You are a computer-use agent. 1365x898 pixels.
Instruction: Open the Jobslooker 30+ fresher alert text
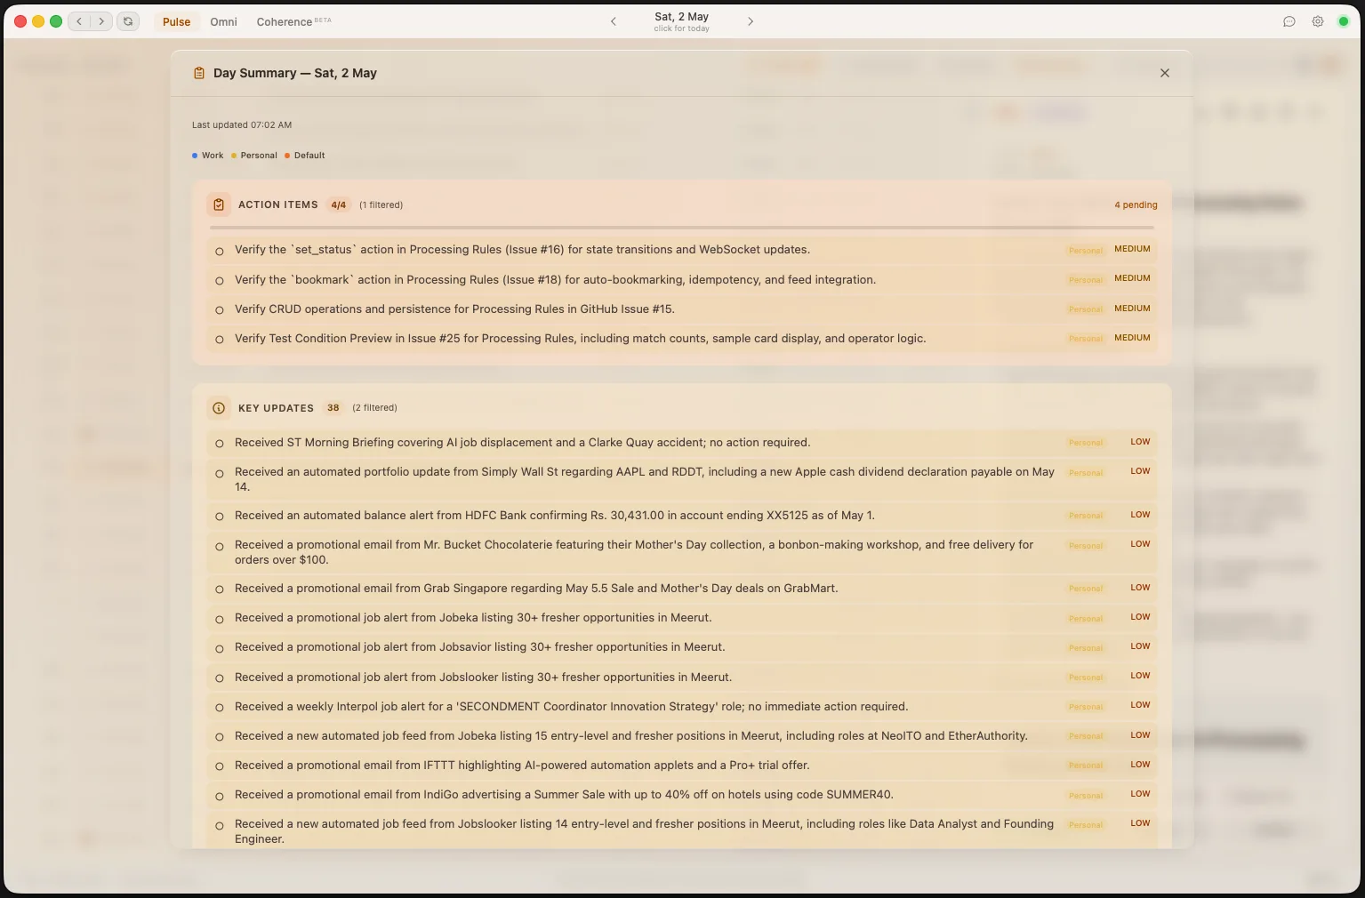pos(483,678)
